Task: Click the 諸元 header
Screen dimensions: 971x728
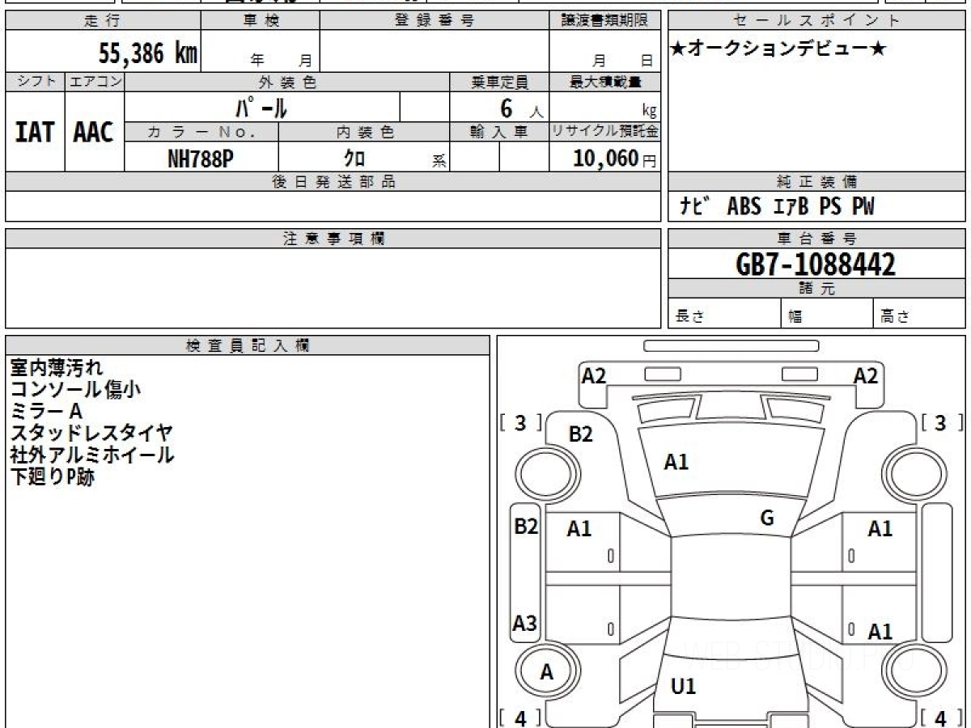Action: 817,289
